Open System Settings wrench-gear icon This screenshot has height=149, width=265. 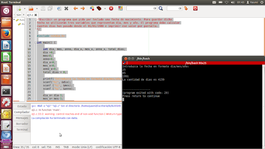pos(6,103)
